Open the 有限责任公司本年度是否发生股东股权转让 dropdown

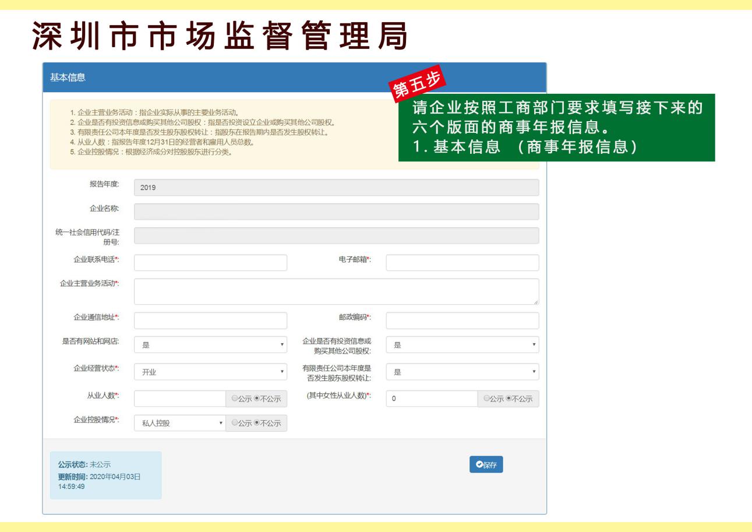[463, 372]
